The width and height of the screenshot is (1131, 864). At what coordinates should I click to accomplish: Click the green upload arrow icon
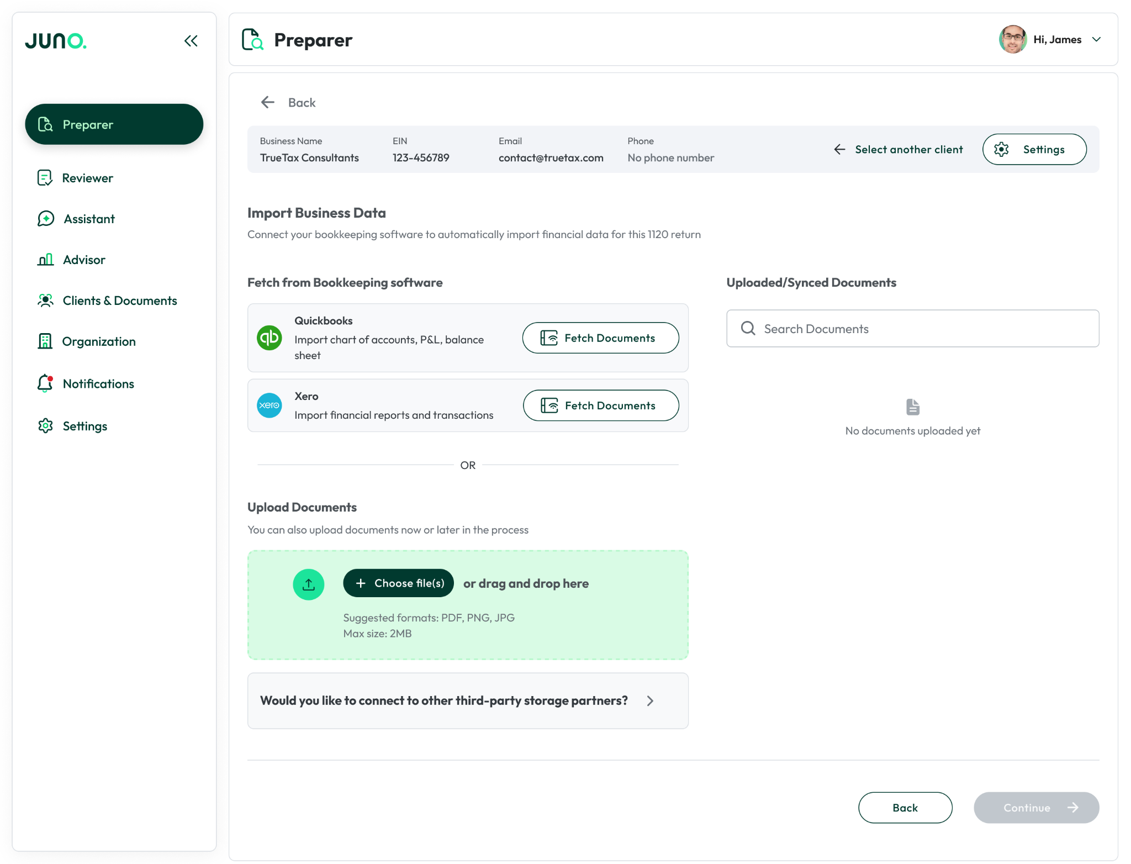308,584
